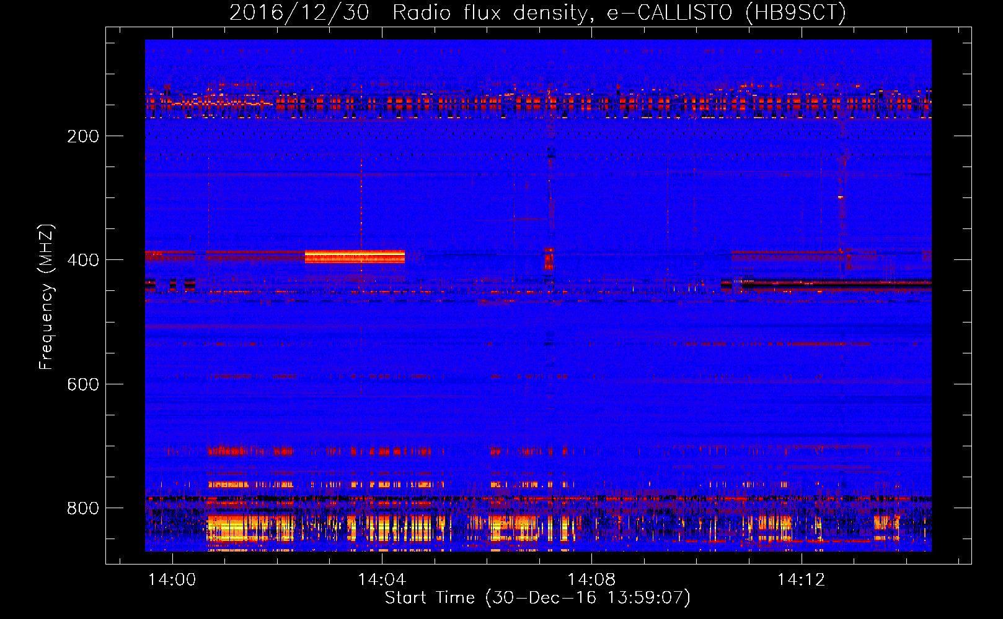The image size is (1003, 619).
Task: Click the 600 frequency axis label
Action: tap(83, 384)
